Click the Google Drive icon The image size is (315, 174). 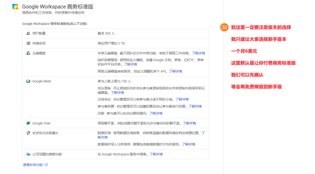(x=28, y=53)
